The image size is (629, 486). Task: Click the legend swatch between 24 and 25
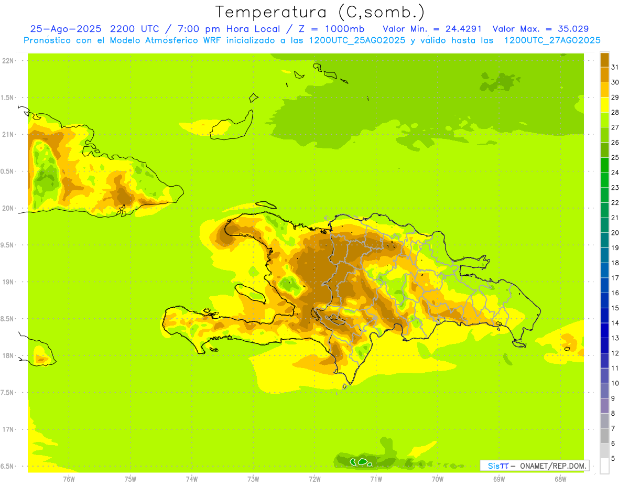pyautogui.click(x=604, y=165)
